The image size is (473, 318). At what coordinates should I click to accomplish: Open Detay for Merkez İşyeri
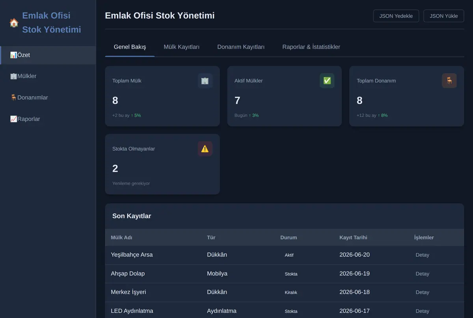423,292
